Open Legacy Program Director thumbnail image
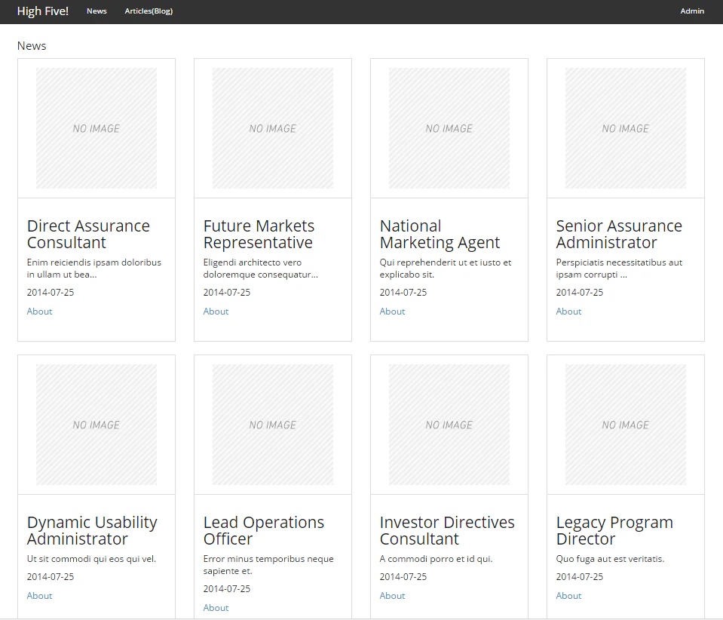Screen dimensions: 723x620 coord(626,425)
